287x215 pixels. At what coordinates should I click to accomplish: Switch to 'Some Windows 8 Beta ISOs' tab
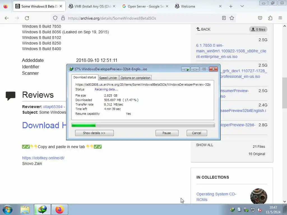[39, 6]
